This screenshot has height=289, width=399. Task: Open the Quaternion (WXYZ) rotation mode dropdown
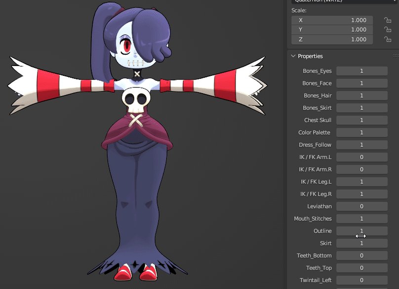pyautogui.click(x=344, y=1)
